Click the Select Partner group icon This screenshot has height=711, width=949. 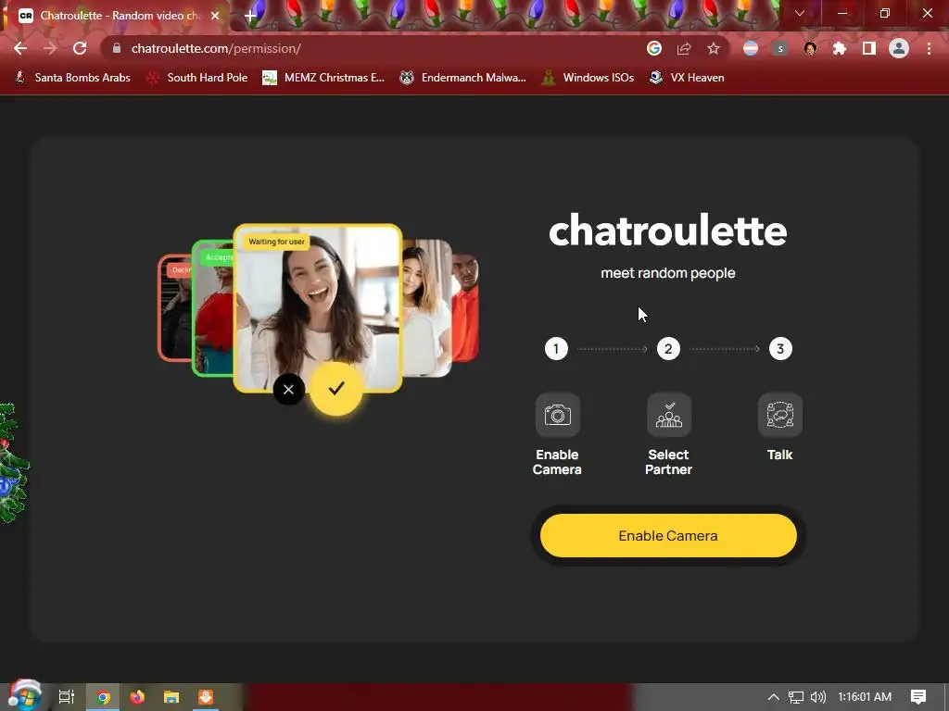click(669, 415)
